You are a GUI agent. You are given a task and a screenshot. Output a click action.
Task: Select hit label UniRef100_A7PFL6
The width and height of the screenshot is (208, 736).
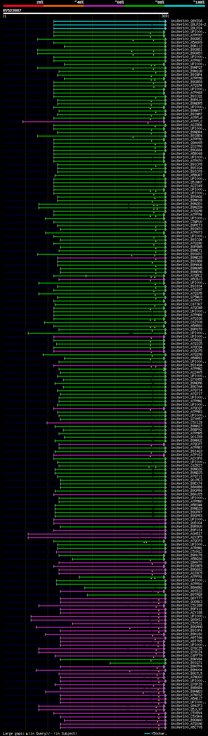[187, 118]
